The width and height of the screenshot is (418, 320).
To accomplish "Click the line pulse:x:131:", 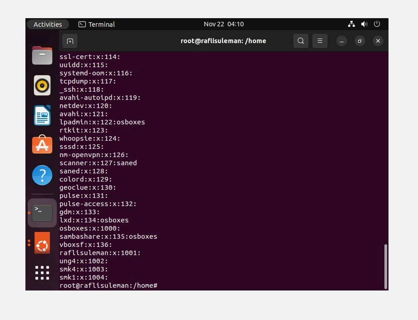I will (84, 196).
